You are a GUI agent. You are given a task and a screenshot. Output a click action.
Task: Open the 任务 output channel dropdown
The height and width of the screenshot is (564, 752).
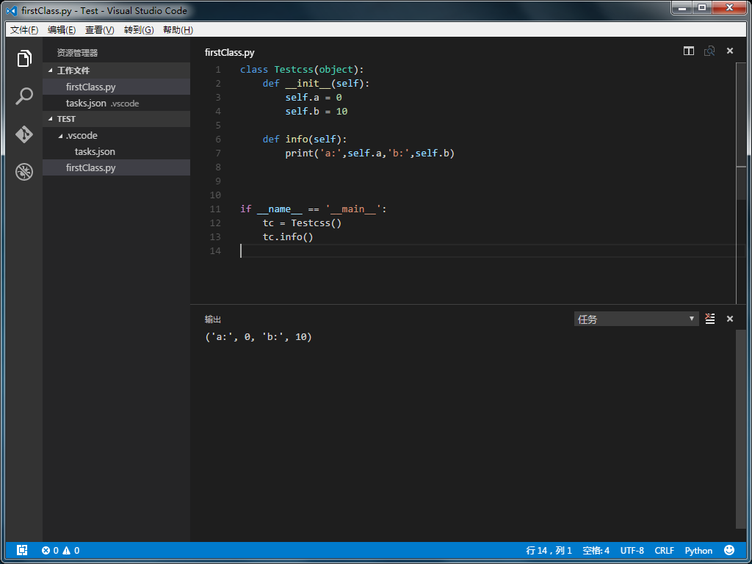[x=636, y=319]
